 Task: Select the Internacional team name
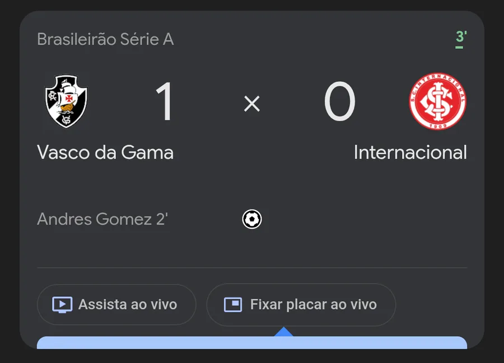pyautogui.click(x=410, y=152)
